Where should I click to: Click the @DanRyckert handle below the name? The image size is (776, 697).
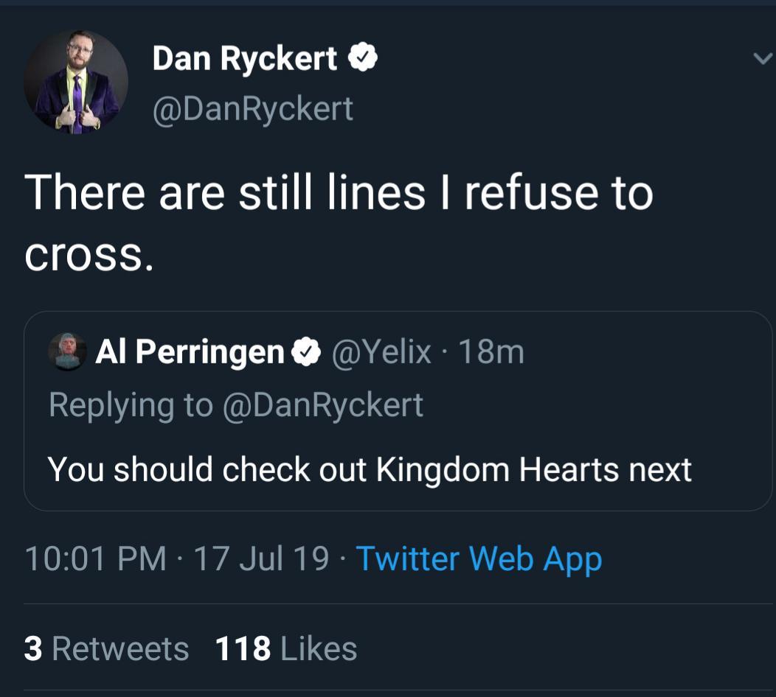click(x=252, y=109)
